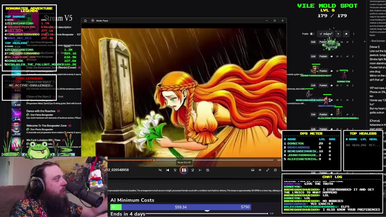Toggle shuffle in Media Player
The image size is (386, 217).
tap(160, 170)
